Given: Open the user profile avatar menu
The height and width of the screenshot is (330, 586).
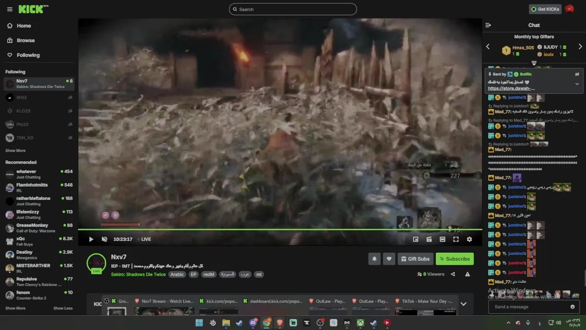Looking at the screenshot, I should pos(570,9).
